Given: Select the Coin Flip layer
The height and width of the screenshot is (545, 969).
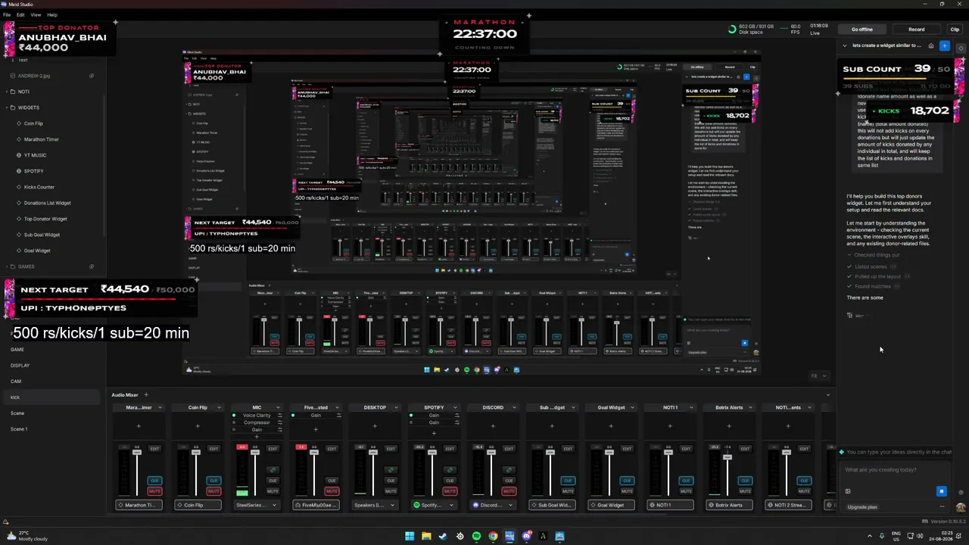Looking at the screenshot, I should click(33, 123).
